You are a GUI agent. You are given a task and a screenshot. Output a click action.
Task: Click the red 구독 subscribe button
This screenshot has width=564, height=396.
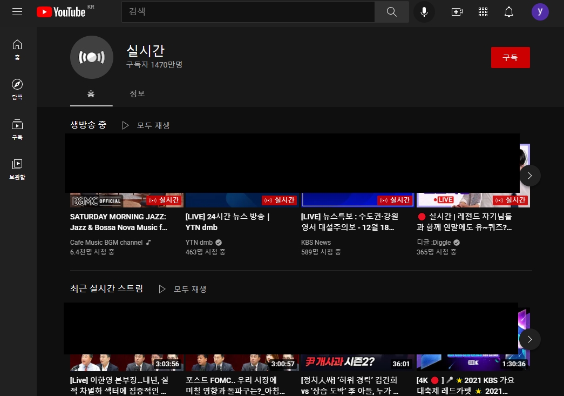pos(510,57)
